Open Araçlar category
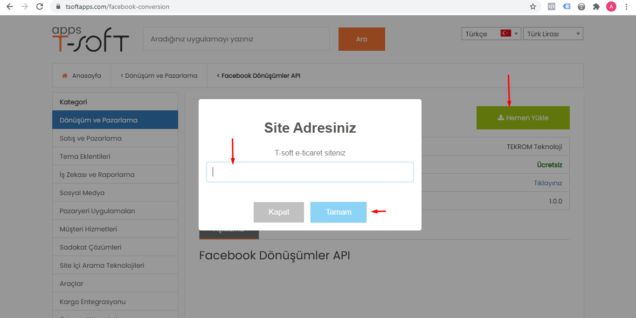The image size is (636, 318). coord(115,284)
